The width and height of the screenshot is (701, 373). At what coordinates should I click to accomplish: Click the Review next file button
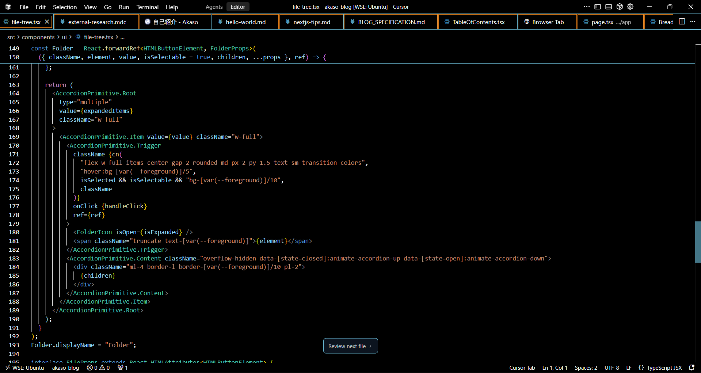coord(350,346)
